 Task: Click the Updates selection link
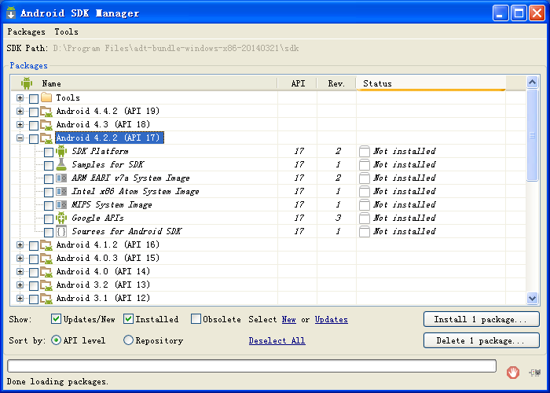click(331, 319)
